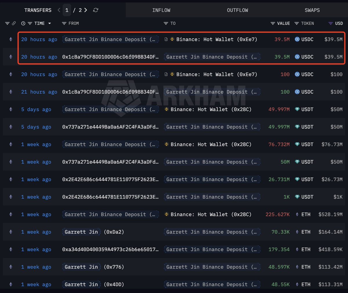This screenshot has height=293, width=348.
Task: Click address 0x1cBa79CF8DD10D0D6cD6f098B34DF in 39.5M row
Action: tap(110, 57)
